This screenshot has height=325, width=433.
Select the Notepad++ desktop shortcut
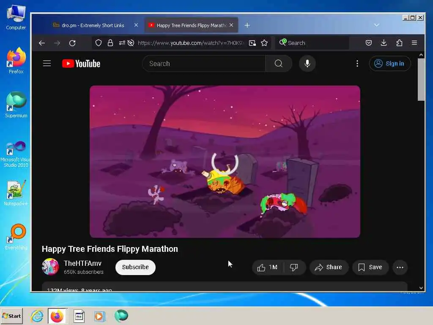16,193
